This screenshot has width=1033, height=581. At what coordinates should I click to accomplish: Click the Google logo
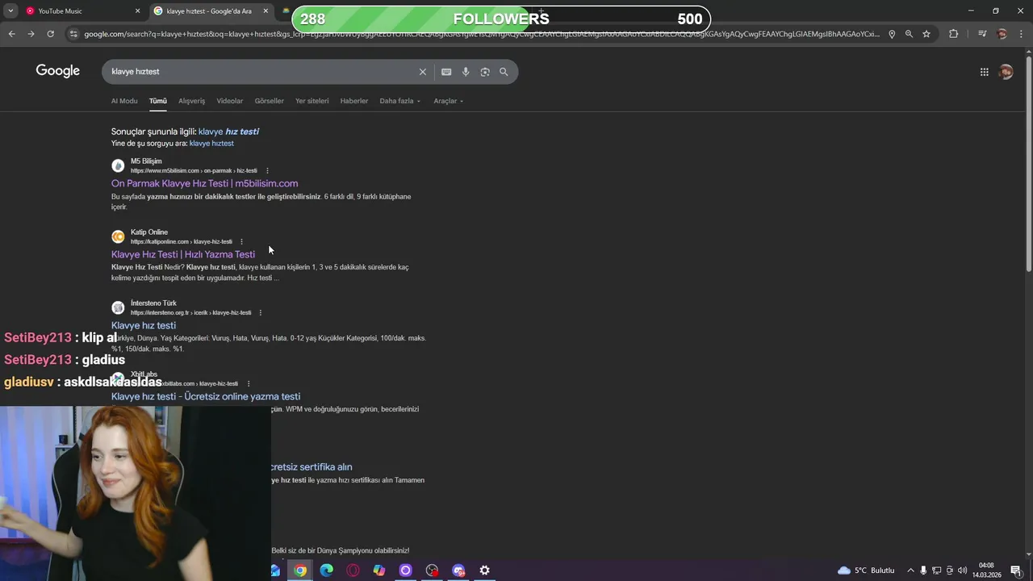tap(58, 71)
